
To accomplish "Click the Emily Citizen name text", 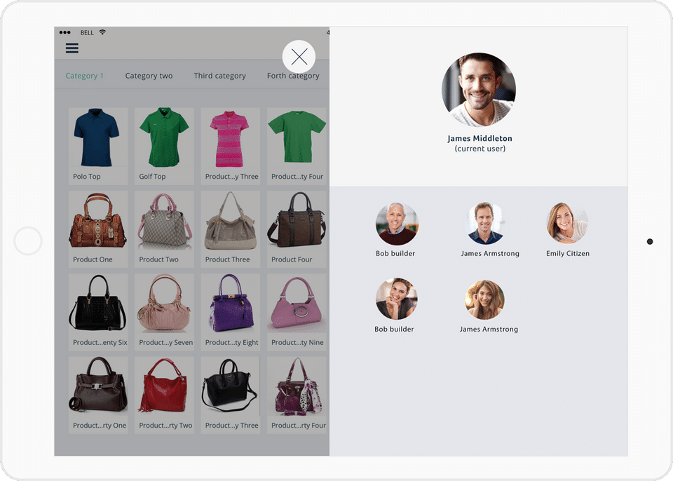I will 567,253.
